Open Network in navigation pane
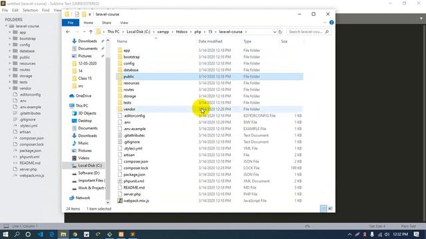 [83, 198]
